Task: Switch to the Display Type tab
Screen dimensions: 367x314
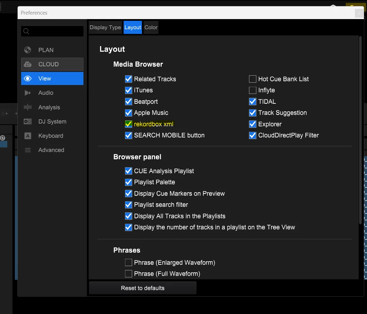Action: click(105, 27)
